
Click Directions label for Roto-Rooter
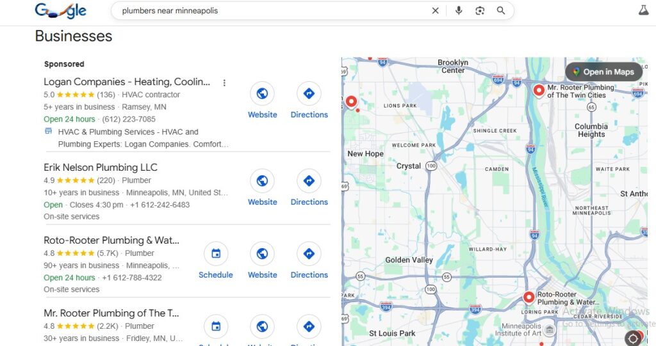pyautogui.click(x=309, y=274)
